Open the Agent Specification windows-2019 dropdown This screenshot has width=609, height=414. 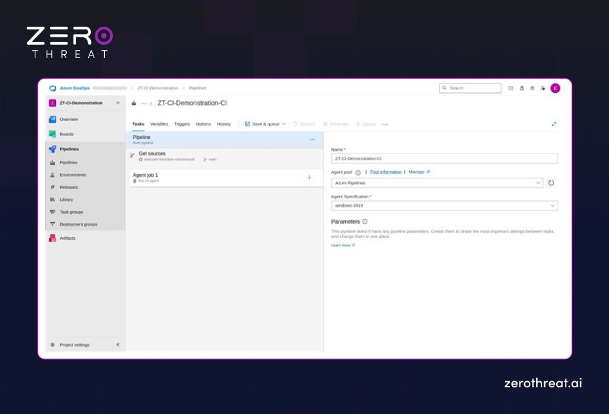coord(444,206)
